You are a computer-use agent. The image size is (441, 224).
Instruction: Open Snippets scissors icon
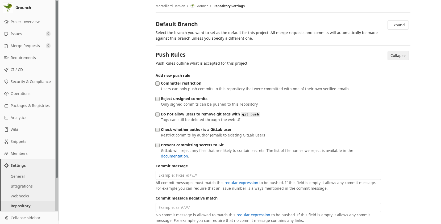coord(6,142)
